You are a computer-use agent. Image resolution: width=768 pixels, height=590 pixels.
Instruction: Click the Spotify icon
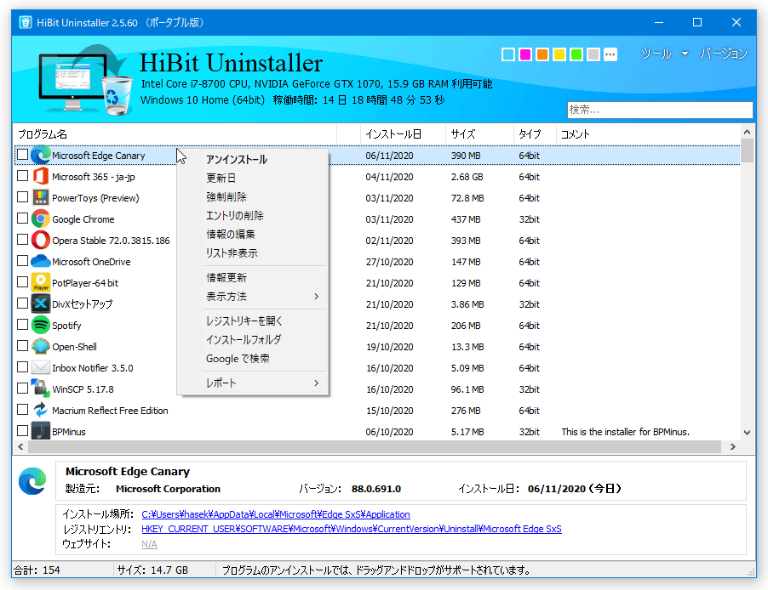(x=41, y=326)
